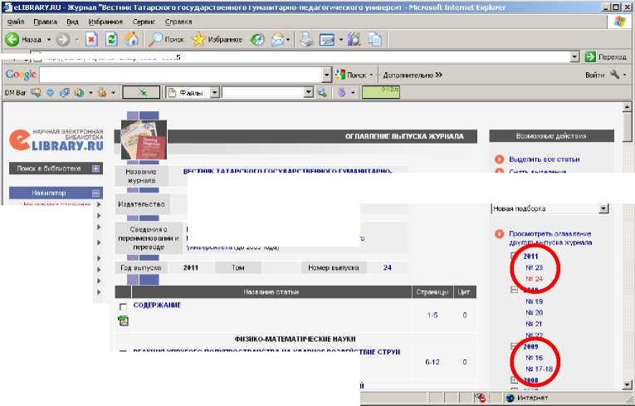Open the Google toolbar wrench settings
Image resolution: width=635 pixels, height=406 pixels.
(x=615, y=75)
